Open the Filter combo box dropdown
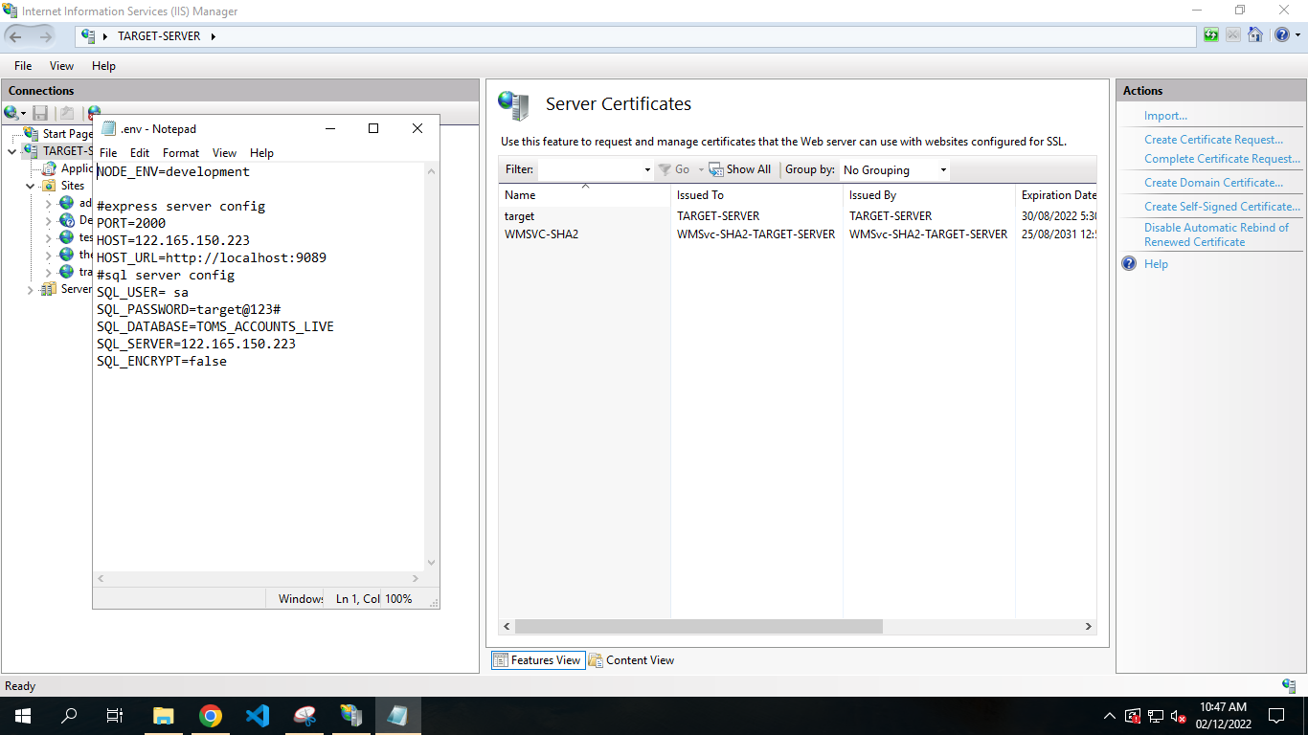The width and height of the screenshot is (1308, 735). (647, 170)
